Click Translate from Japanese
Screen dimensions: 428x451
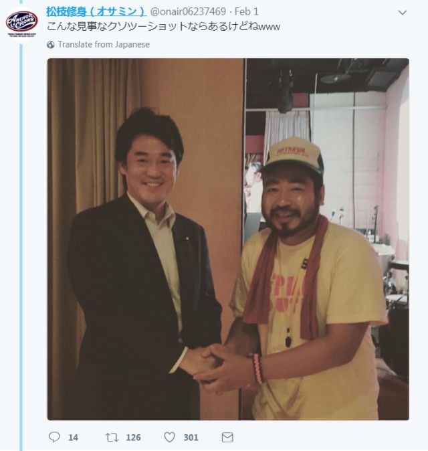pyautogui.click(x=104, y=44)
